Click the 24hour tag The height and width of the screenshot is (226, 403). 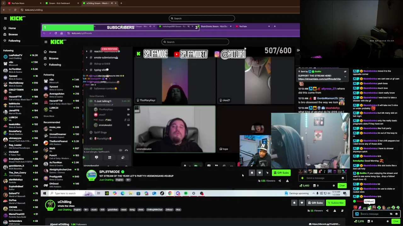point(169,210)
